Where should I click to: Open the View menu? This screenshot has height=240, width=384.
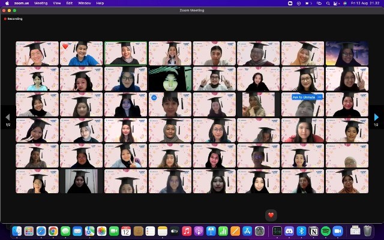click(56, 3)
